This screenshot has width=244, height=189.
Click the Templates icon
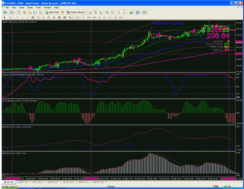[144, 12]
